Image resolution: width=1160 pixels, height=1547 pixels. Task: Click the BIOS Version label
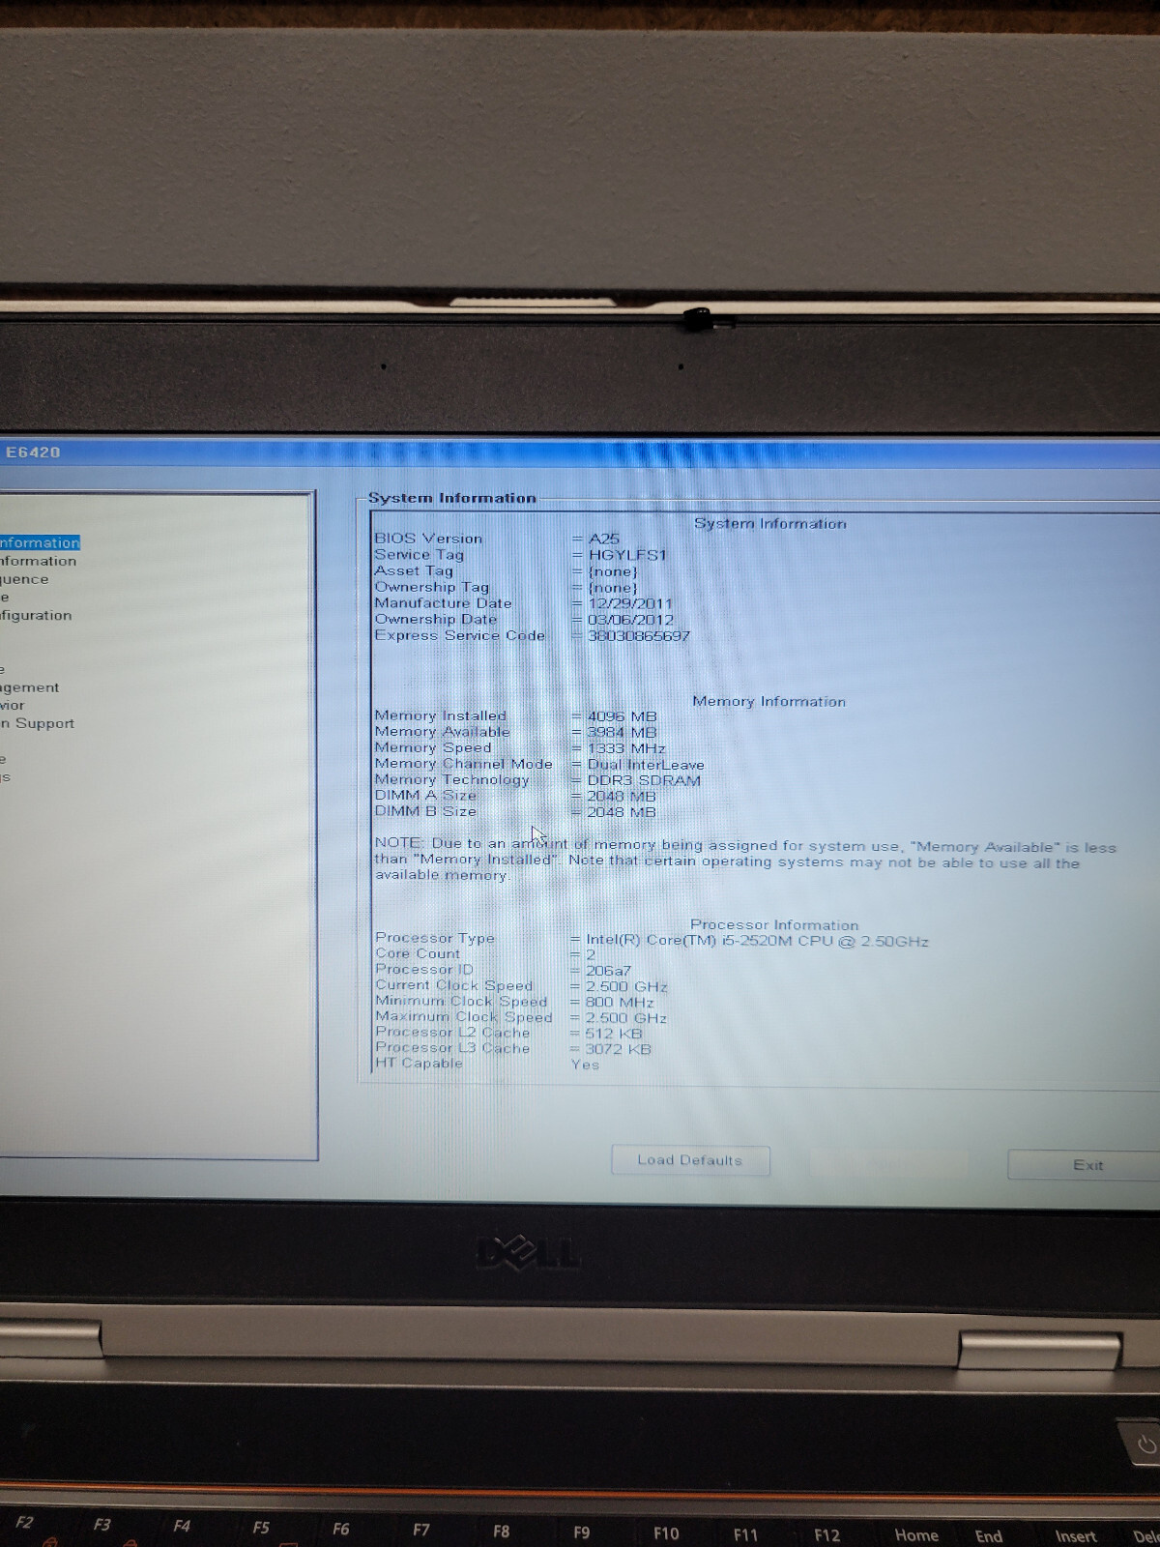click(428, 539)
